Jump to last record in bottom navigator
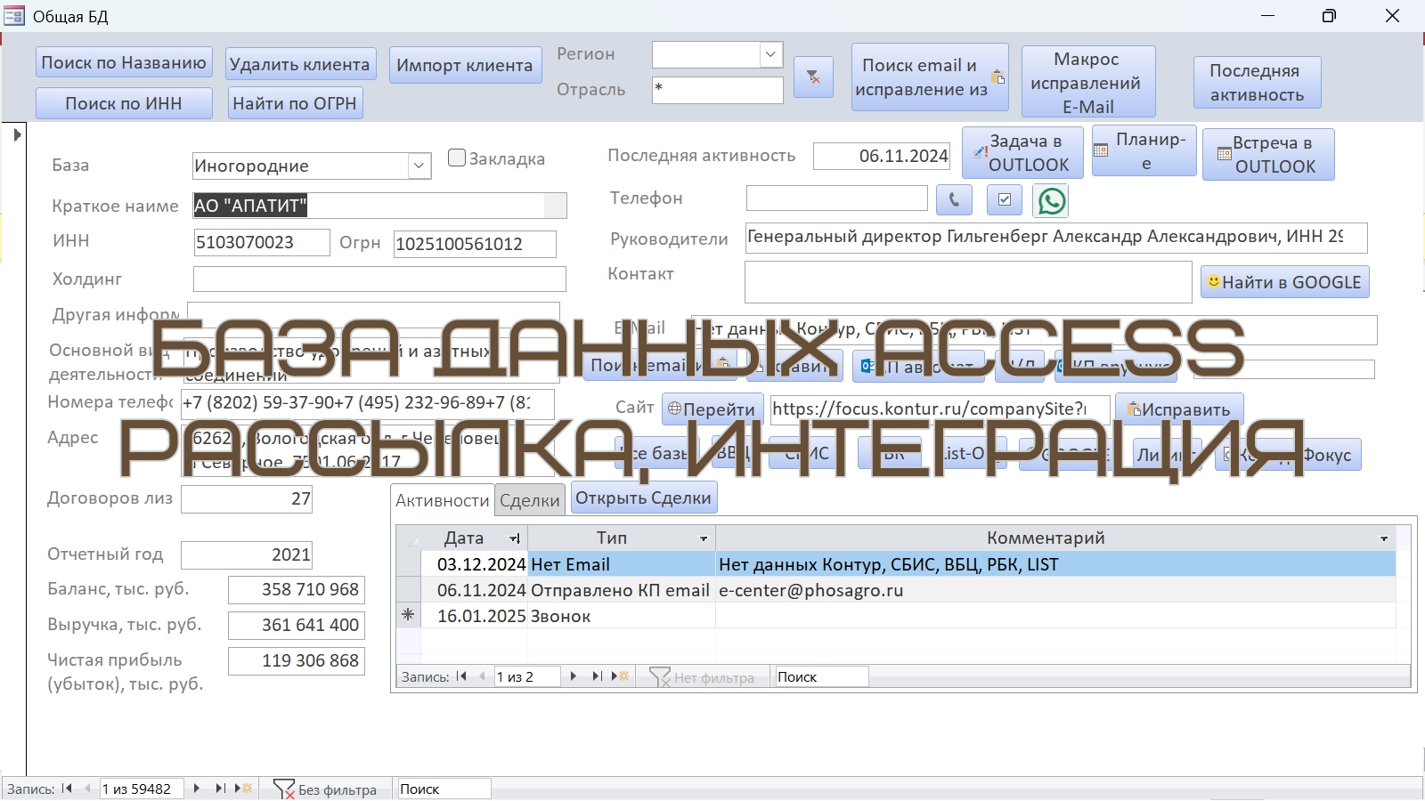The image size is (1425, 801). pyautogui.click(x=220, y=789)
